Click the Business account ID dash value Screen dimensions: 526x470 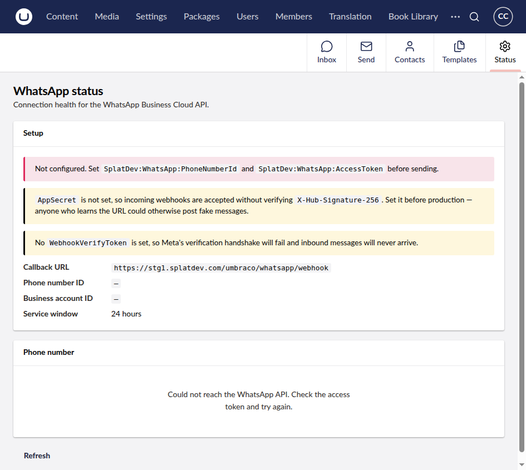116,299
